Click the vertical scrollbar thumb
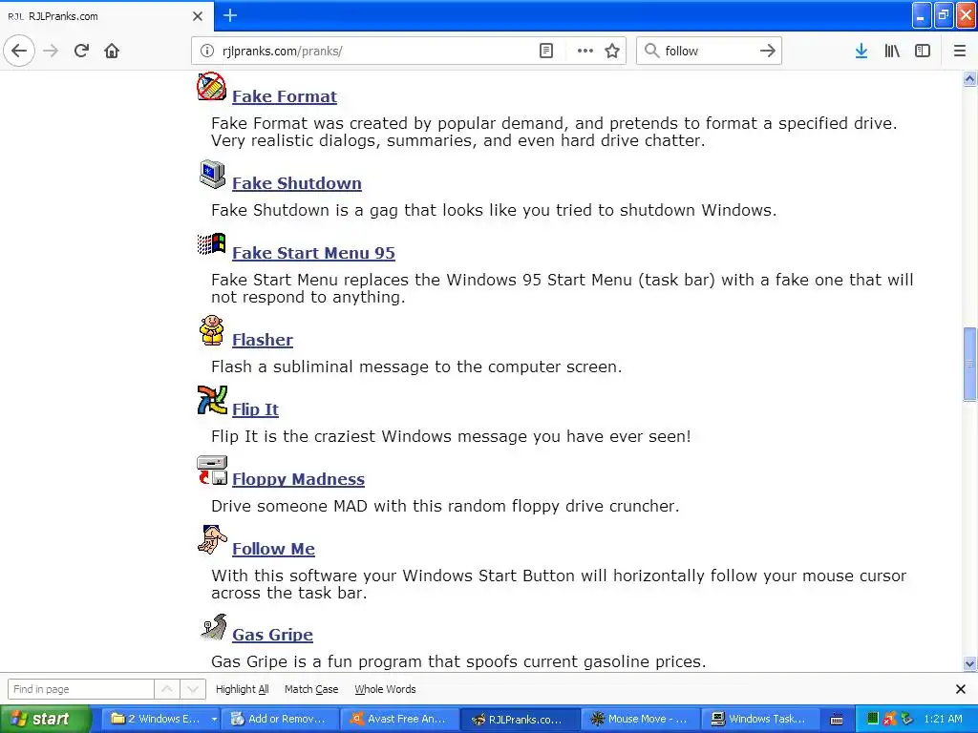The height and width of the screenshot is (733, 978). tap(969, 364)
